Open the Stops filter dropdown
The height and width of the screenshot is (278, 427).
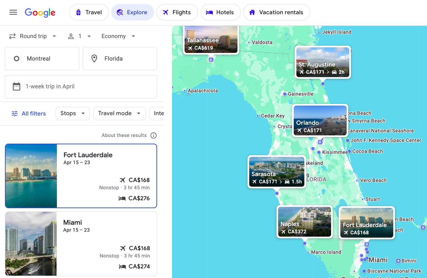pyautogui.click(x=72, y=114)
